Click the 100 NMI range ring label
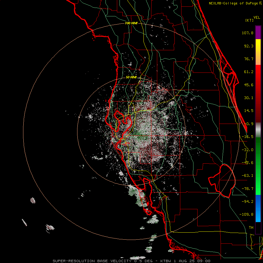Screen dimensions: 263x263 point(131,23)
